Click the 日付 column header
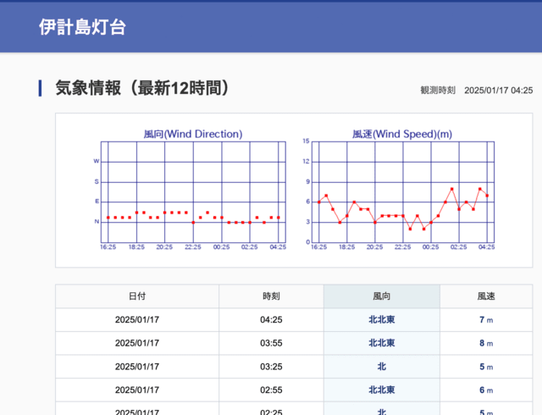 point(137,296)
